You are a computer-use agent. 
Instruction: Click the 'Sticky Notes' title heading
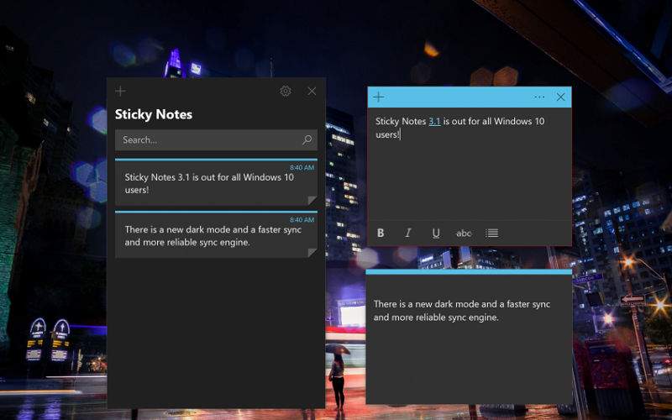pos(154,114)
